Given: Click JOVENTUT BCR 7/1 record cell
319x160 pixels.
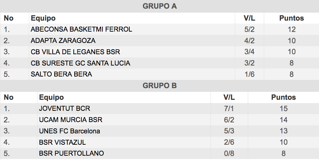Looking at the screenshot, I should [x=229, y=108].
